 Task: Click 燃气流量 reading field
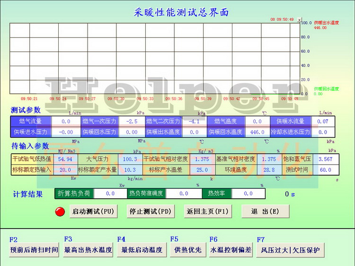coord(66,121)
